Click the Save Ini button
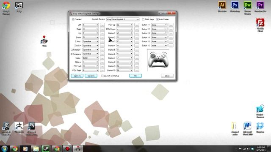The height and width of the screenshot is (152, 271). click(x=91, y=76)
